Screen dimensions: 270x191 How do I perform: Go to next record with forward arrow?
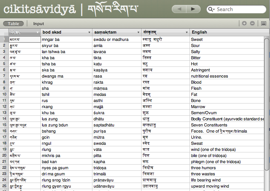tap(193, 9)
